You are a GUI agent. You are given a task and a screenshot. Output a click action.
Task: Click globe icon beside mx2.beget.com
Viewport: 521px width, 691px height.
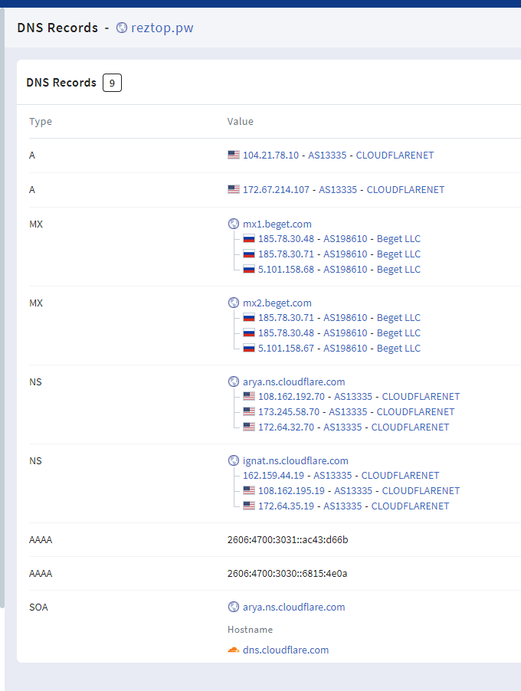[x=234, y=303]
